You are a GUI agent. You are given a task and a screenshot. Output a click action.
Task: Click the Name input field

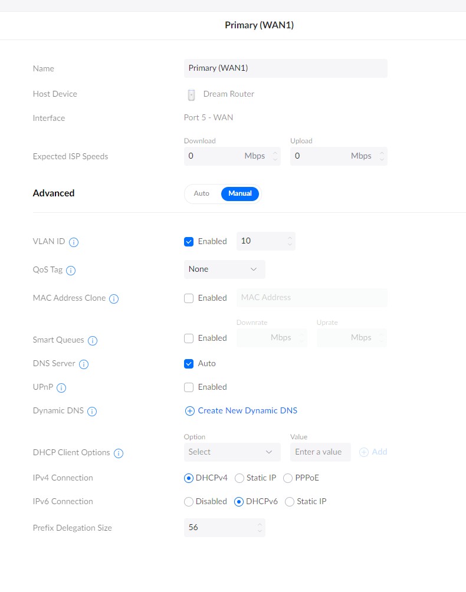(x=285, y=68)
